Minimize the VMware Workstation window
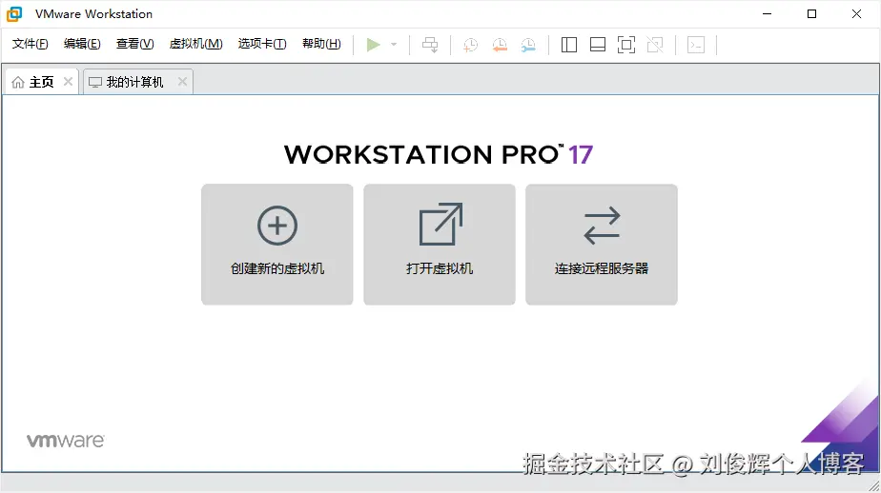881x493 pixels. pos(767,14)
